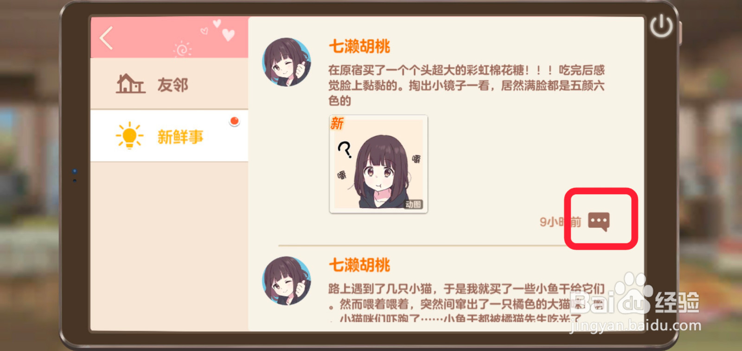Switch to the 新鲜事 tab
742x351 pixels.
click(x=169, y=136)
